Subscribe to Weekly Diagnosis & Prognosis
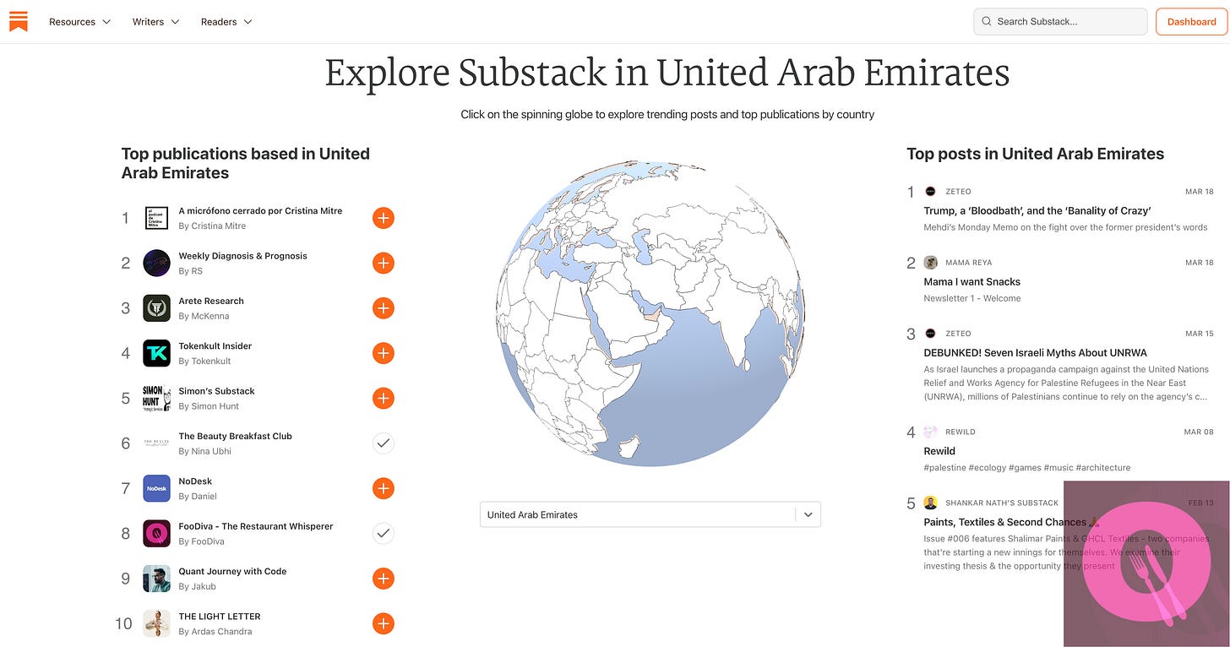The height and width of the screenshot is (647, 1230). point(384,263)
